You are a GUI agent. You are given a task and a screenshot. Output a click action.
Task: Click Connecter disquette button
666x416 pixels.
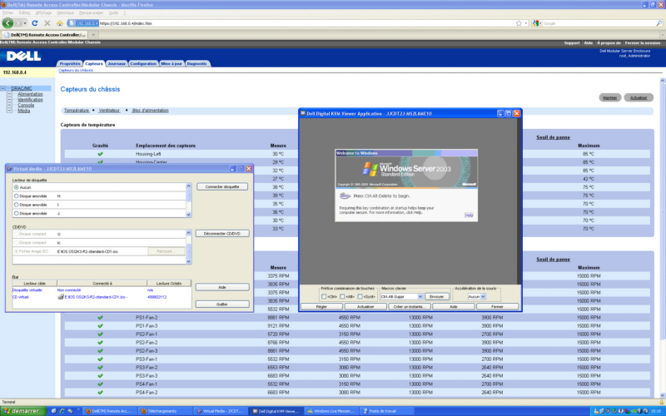(222, 186)
